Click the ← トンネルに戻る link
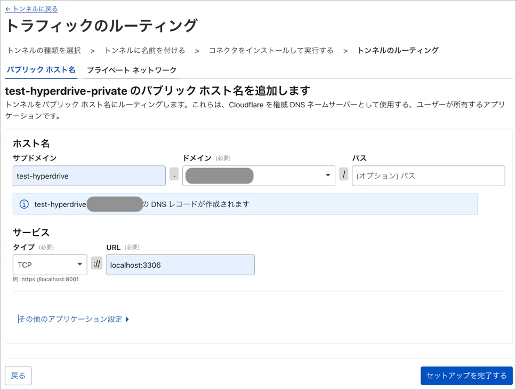Image resolution: width=516 pixels, height=390 pixels. [x=31, y=9]
